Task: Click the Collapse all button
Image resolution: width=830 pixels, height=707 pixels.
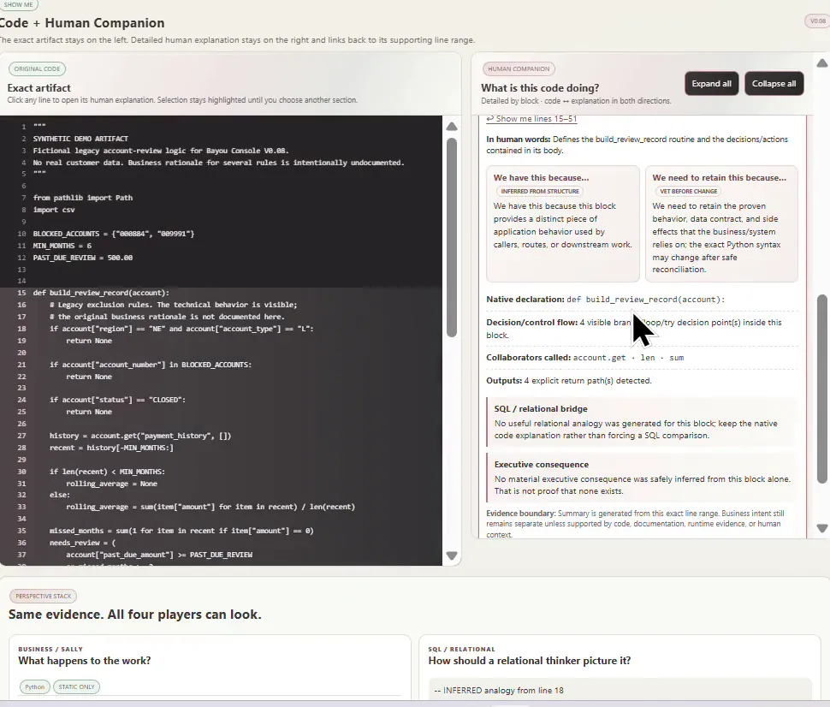Action: coord(774,84)
